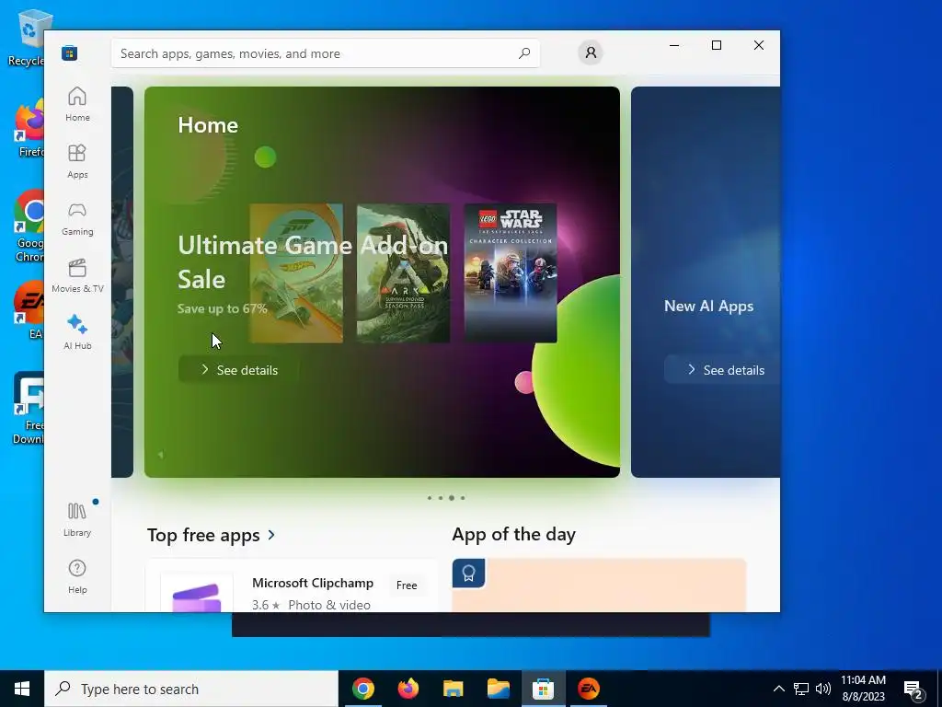Select the Google Chrome desktop shortcut
This screenshot has height=707, width=942.
[x=29, y=226]
